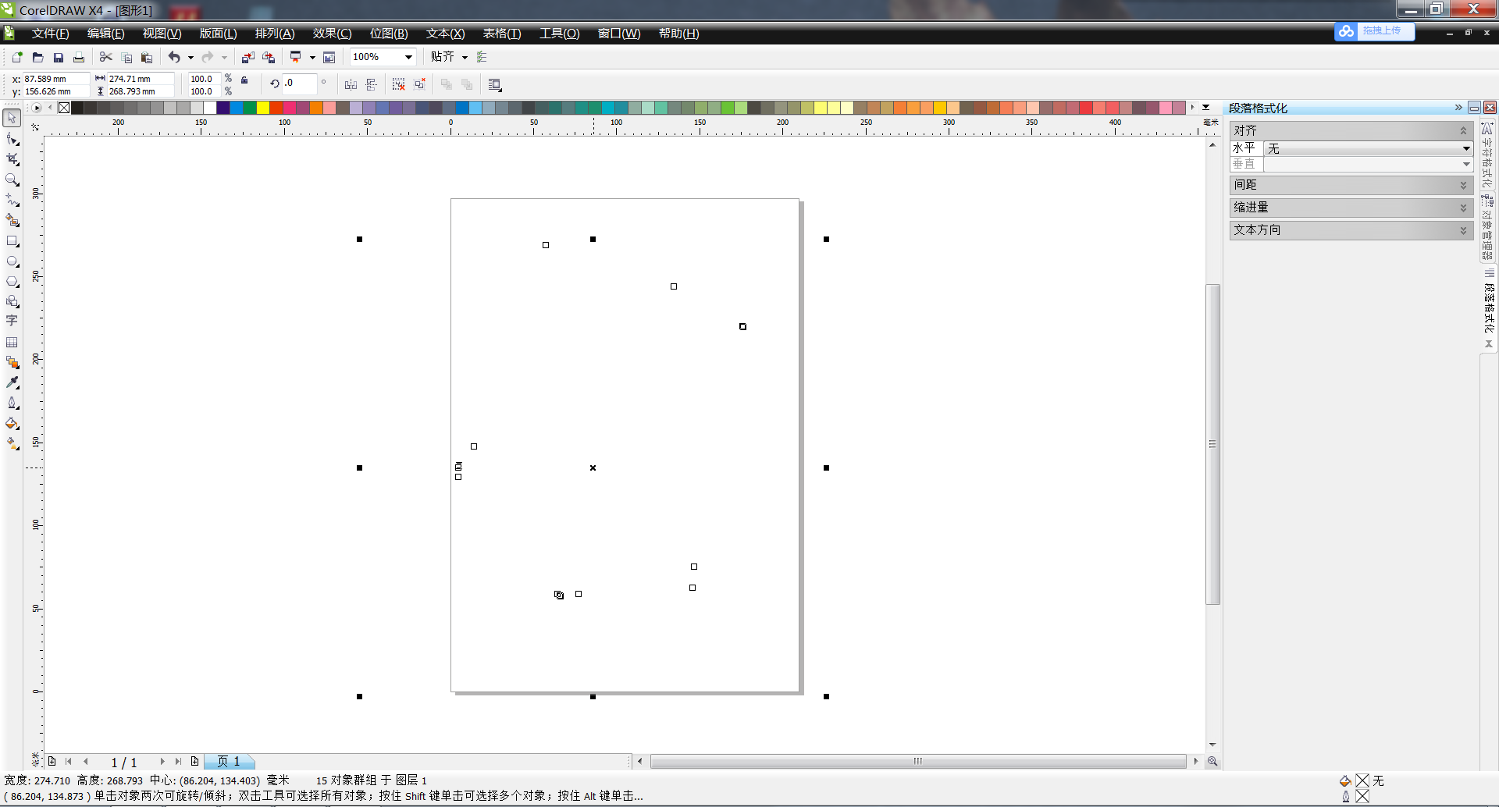The image size is (1499, 807).
Task: Open the 排列(A) menu
Action: 275,34
